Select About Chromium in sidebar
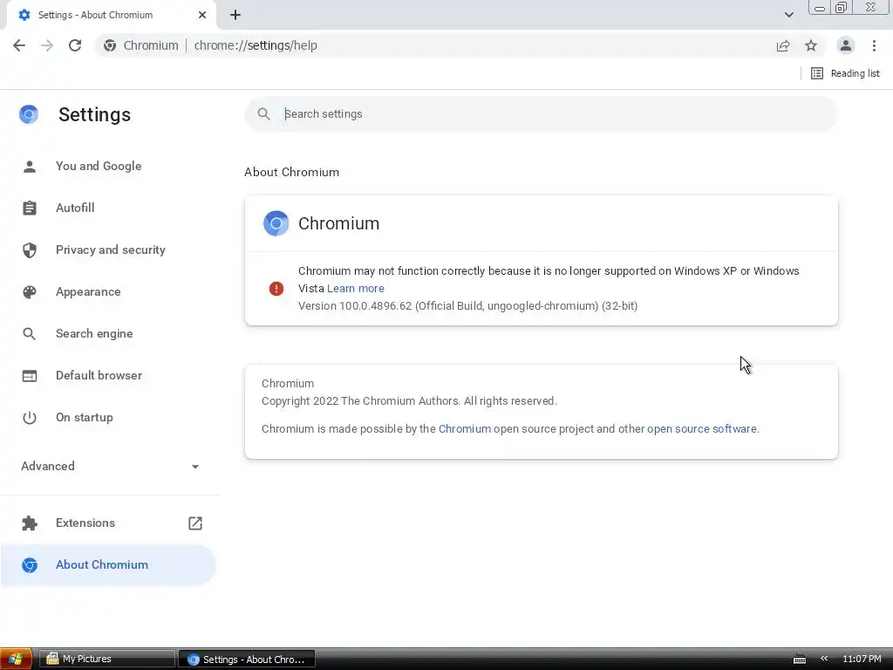The height and width of the screenshot is (670, 893). pyautogui.click(x=108, y=565)
